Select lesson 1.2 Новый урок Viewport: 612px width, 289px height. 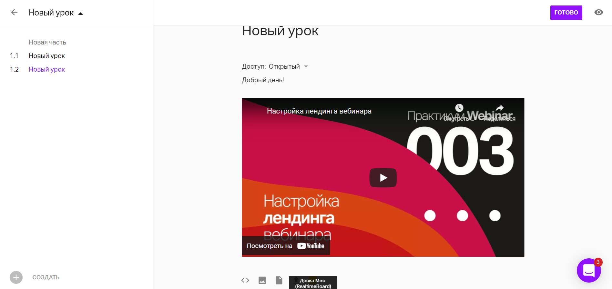(47, 69)
